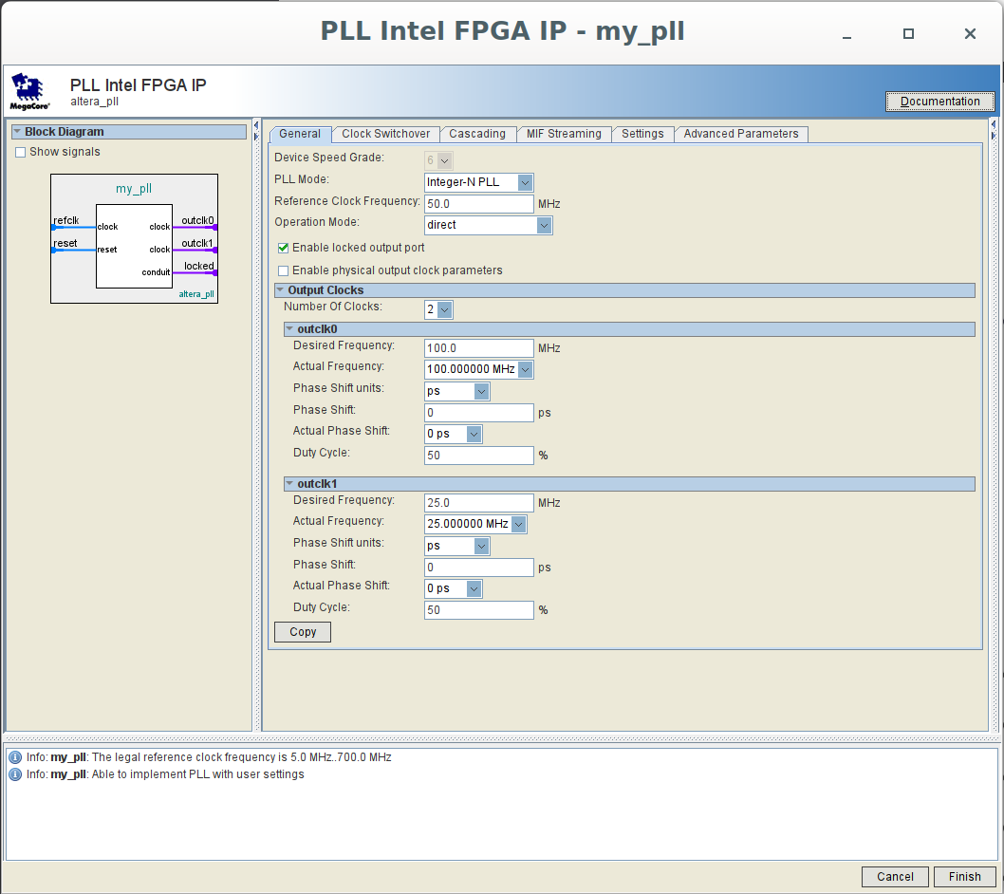The image size is (1004, 894).
Task: Go to the Advanced Parameters tab
Action: (741, 134)
